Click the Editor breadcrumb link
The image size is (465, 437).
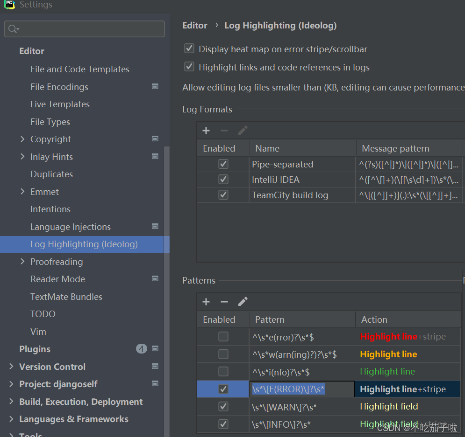click(195, 26)
